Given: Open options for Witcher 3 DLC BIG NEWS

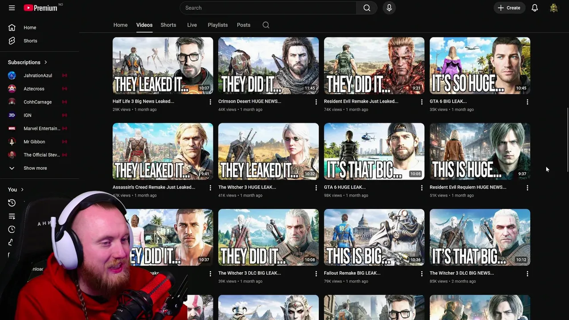Looking at the screenshot, I should (x=527, y=273).
